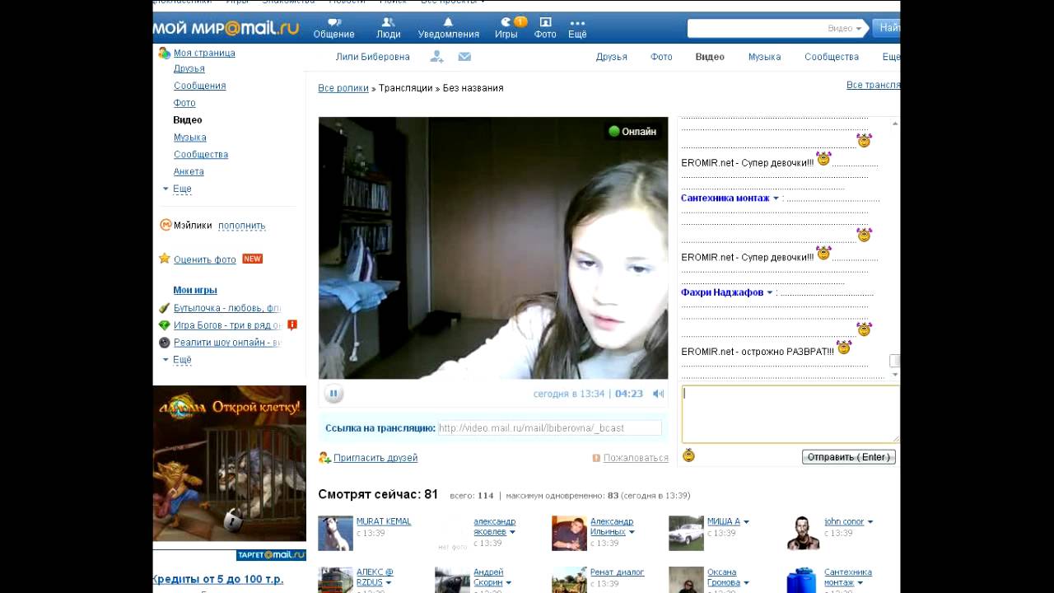The height and width of the screenshot is (593, 1054).
Task: Click chat scrollbar up arrow
Action: pos(895,124)
